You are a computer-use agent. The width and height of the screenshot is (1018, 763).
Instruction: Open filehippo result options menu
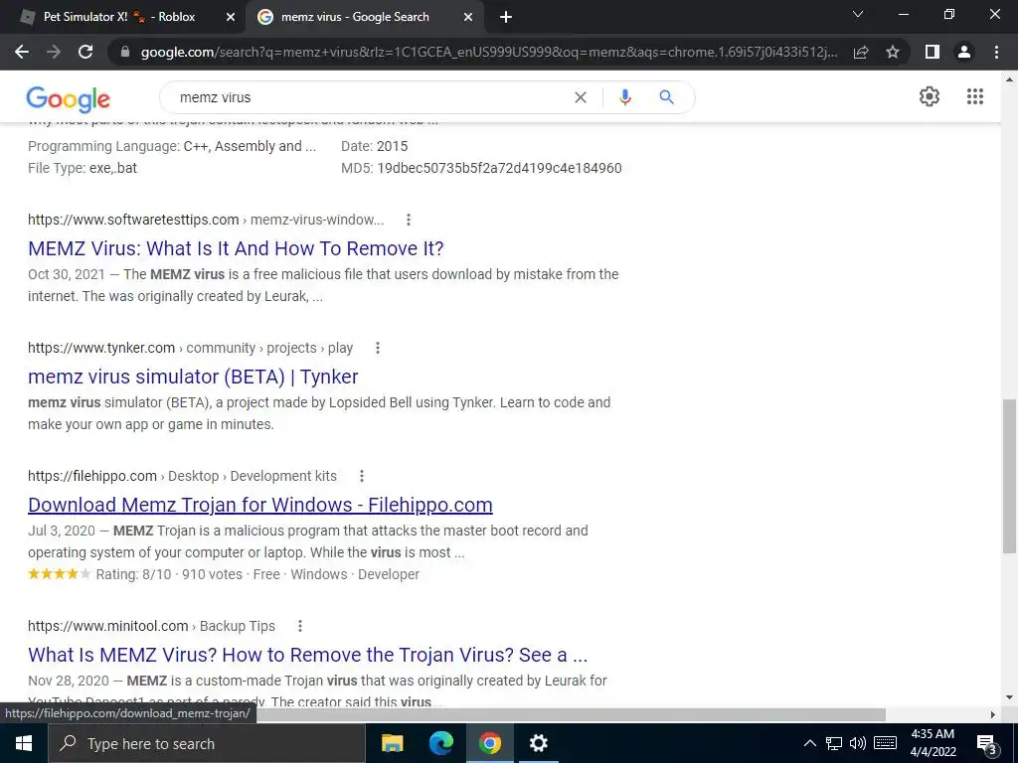[x=362, y=476]
